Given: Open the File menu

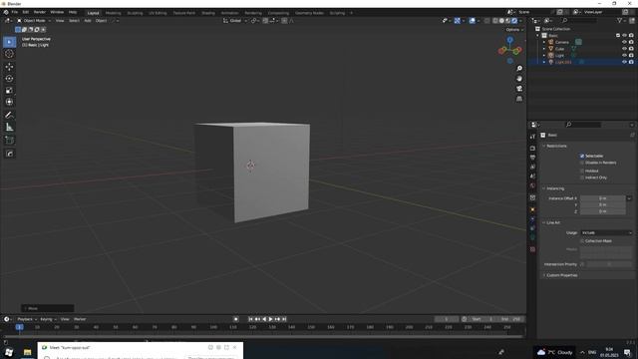Looking at the screenshot, I should 15,12.
